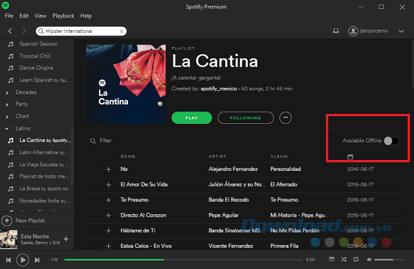The image size is (414, 269).
Task: Open the spotify_mexico creator link
Action: [219, 89]
